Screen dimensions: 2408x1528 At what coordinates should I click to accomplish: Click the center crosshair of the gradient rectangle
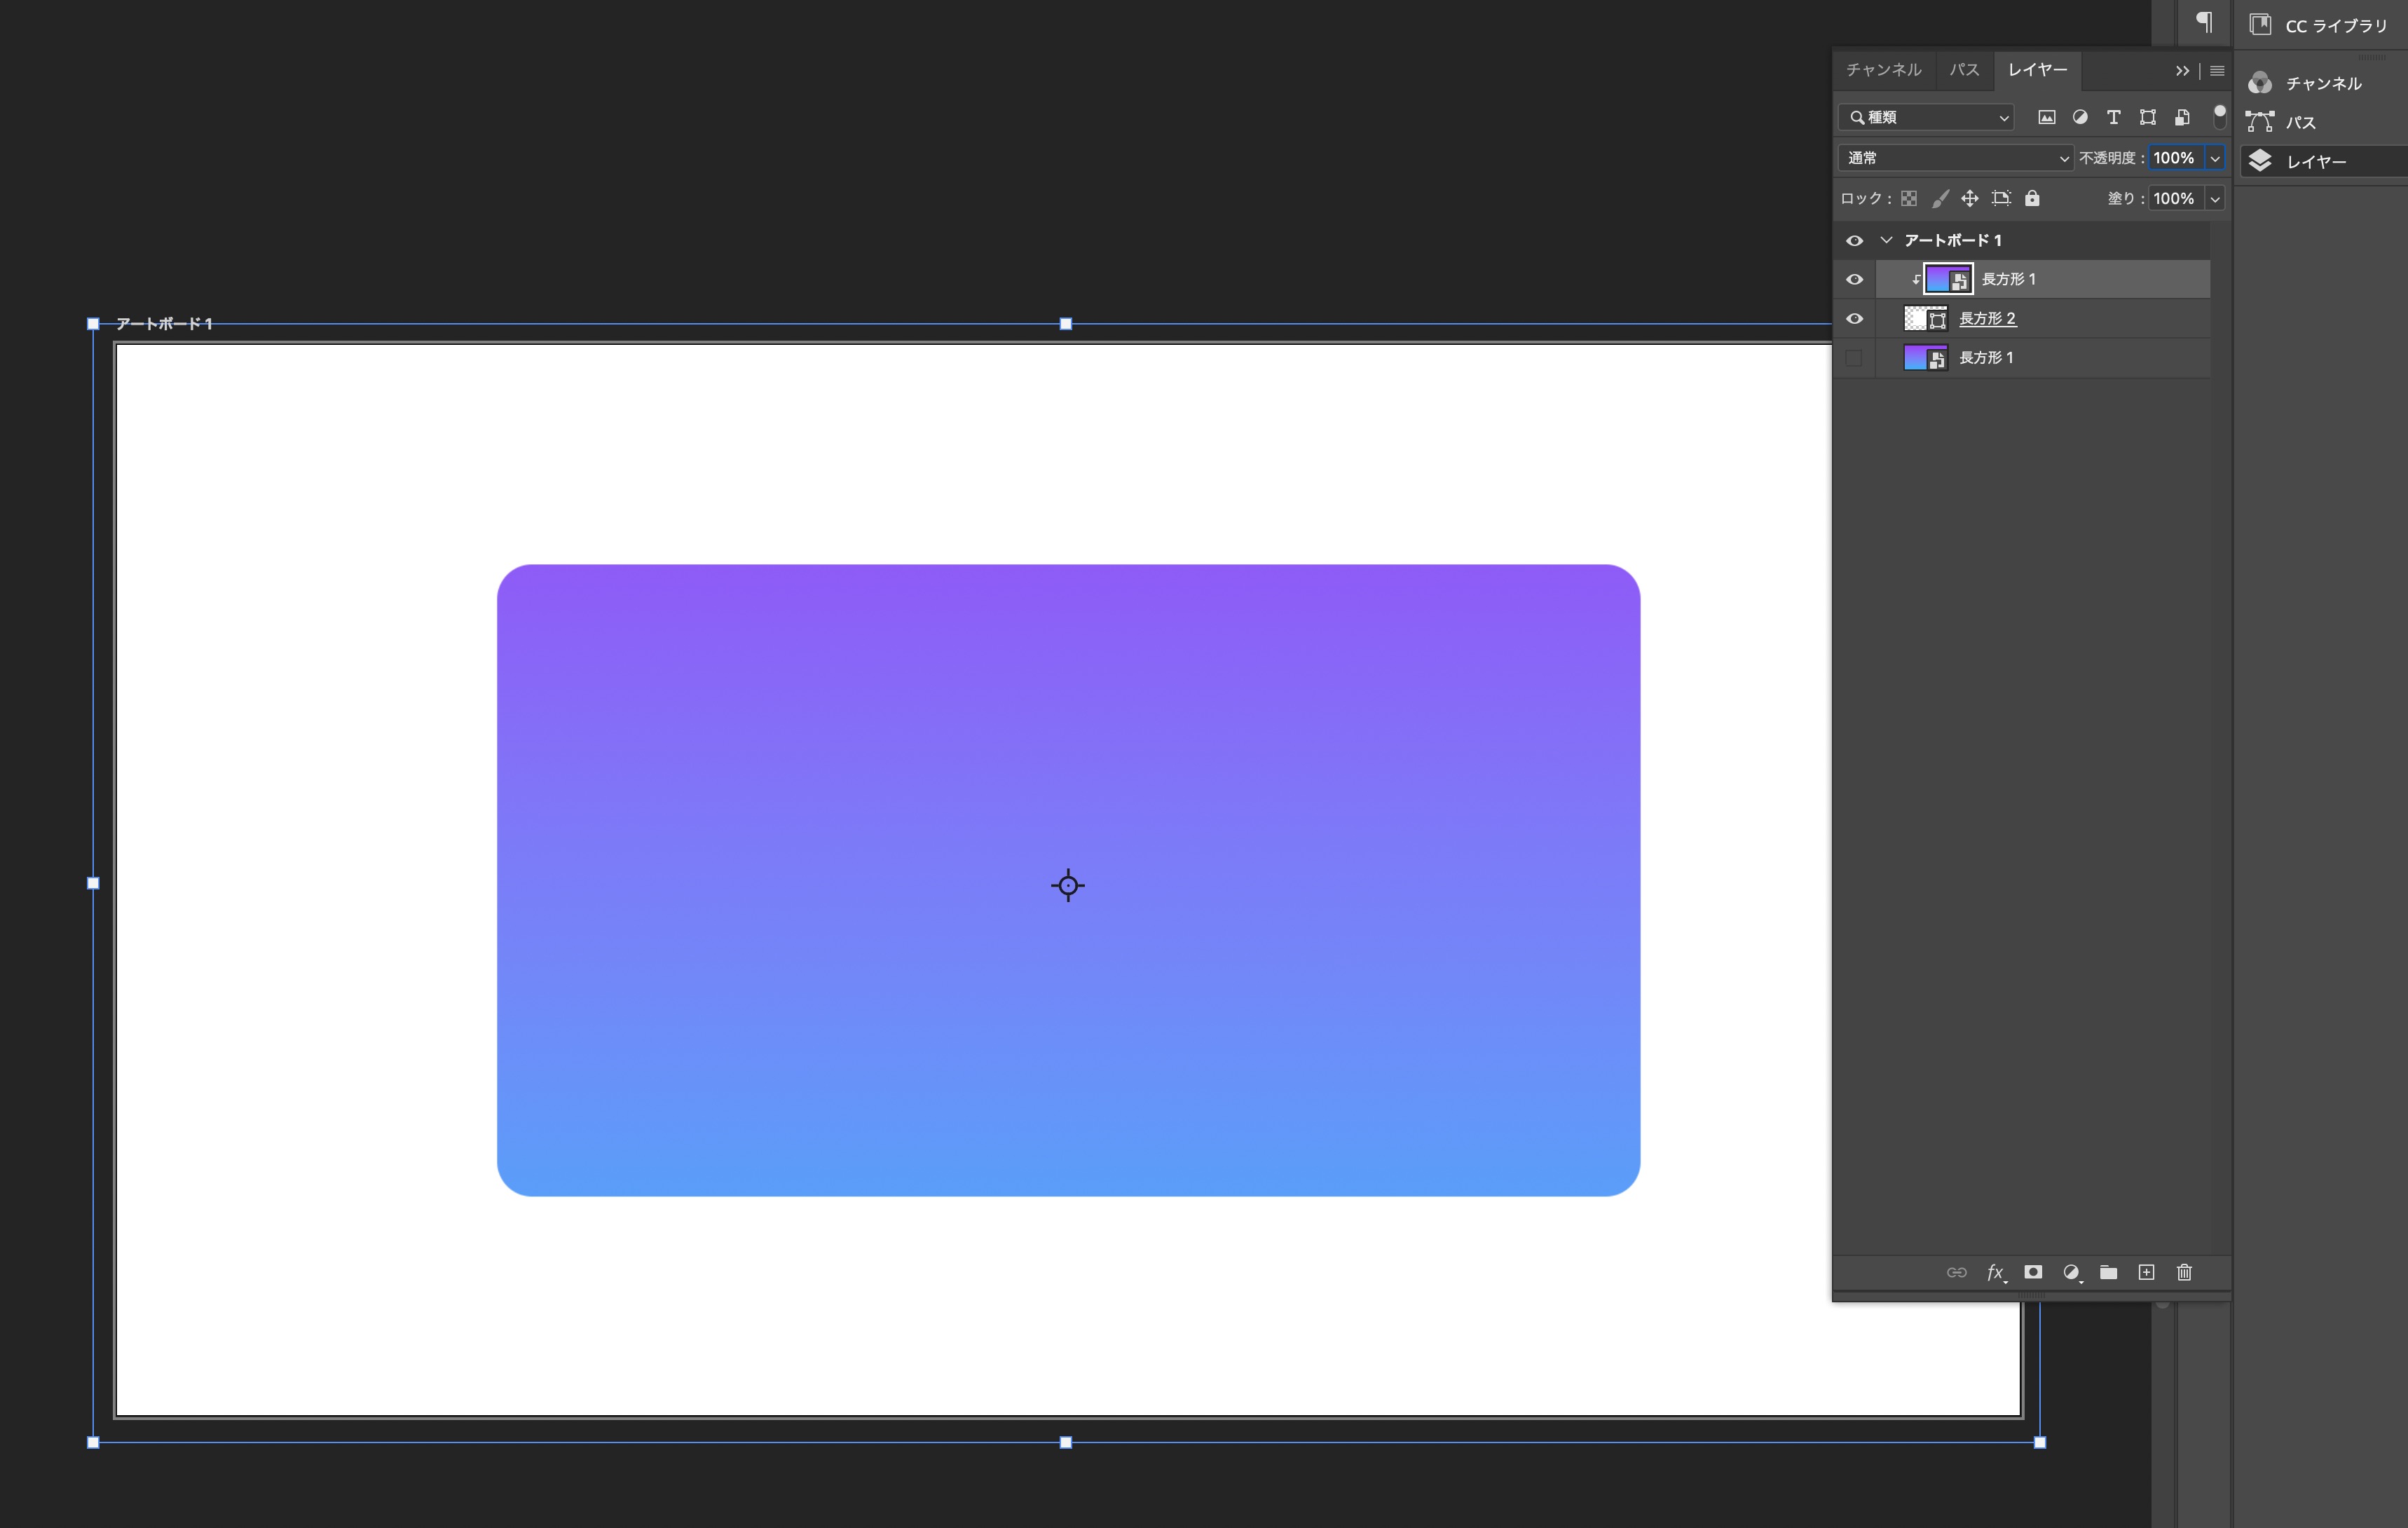[1068, 885]
